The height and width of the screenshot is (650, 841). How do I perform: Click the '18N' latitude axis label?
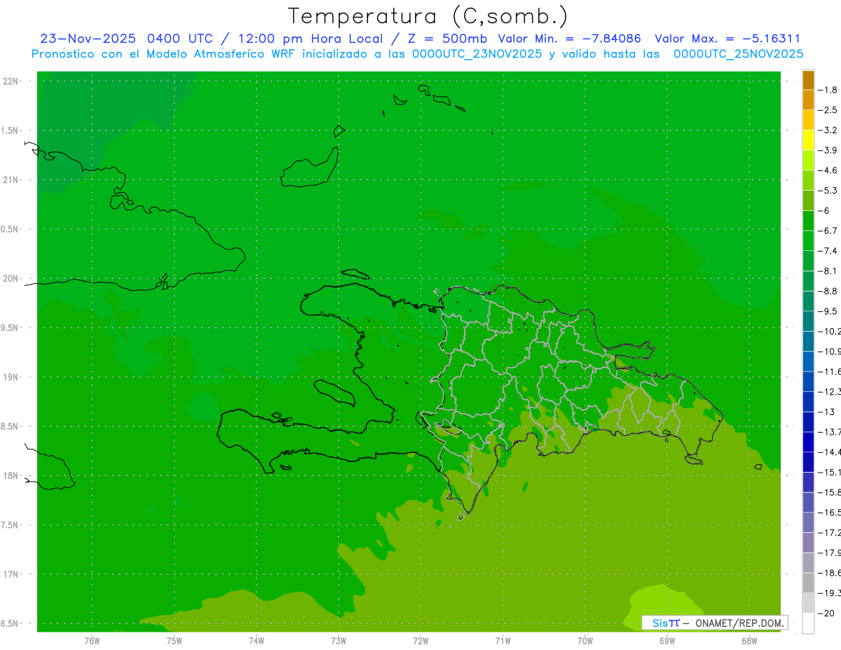tap(12, 476)
